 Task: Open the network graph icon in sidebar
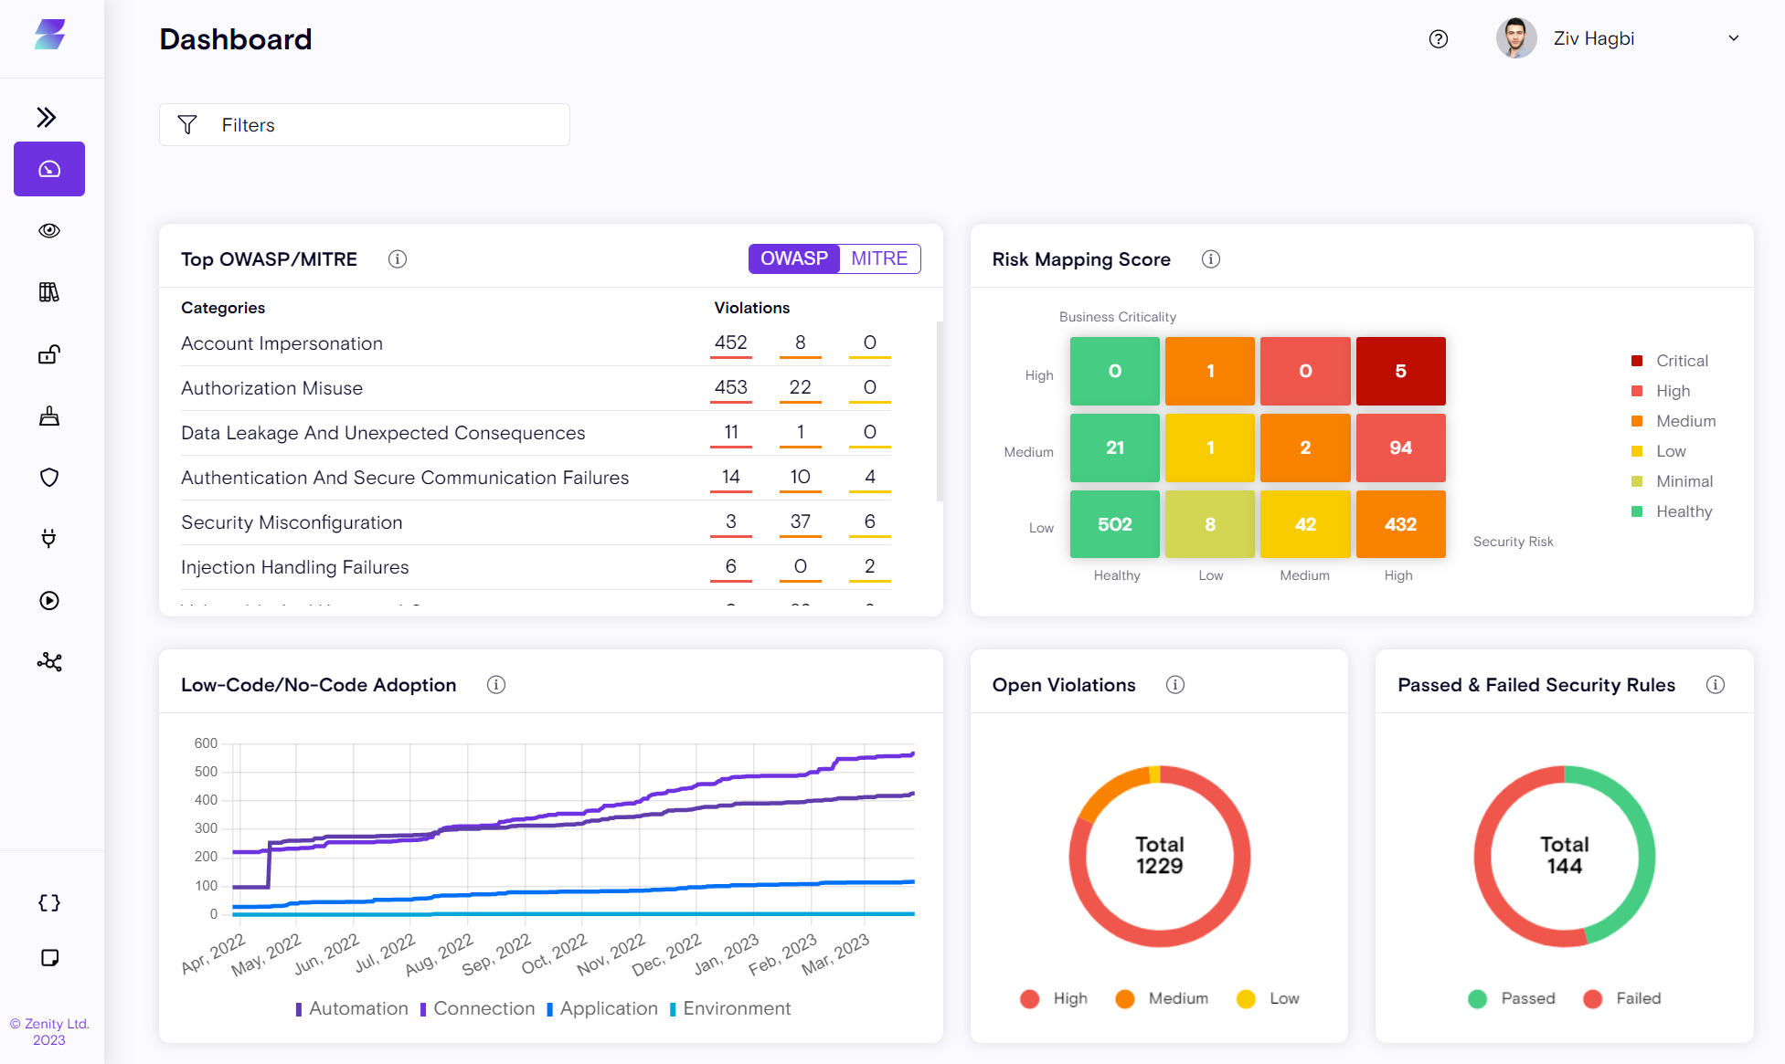coord(49,662)
